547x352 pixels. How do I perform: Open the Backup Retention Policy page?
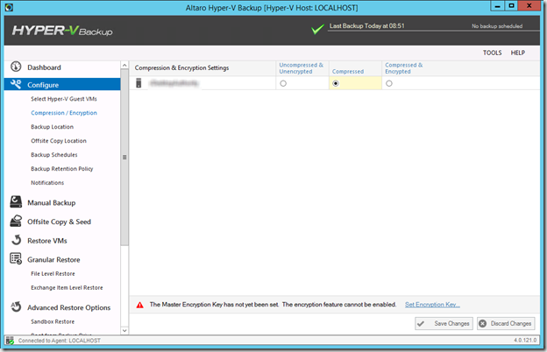coord(61,169)
